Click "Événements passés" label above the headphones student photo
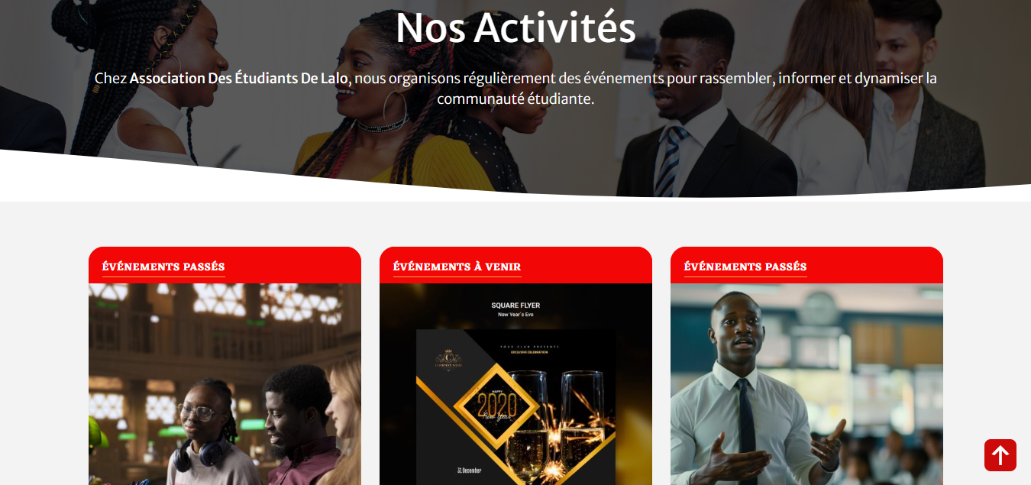1031x485 pixels. 163,267
